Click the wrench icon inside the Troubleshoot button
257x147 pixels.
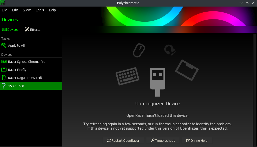pos(152,140)
